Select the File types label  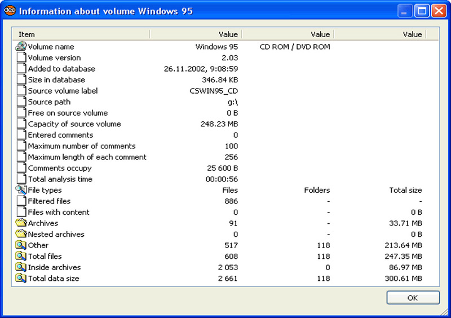(x=45, y=190)
